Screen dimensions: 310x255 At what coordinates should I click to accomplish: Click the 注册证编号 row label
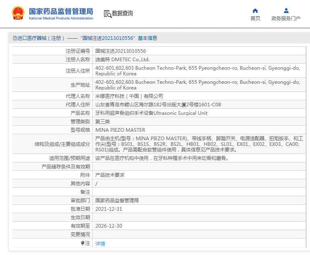[78, 51]
